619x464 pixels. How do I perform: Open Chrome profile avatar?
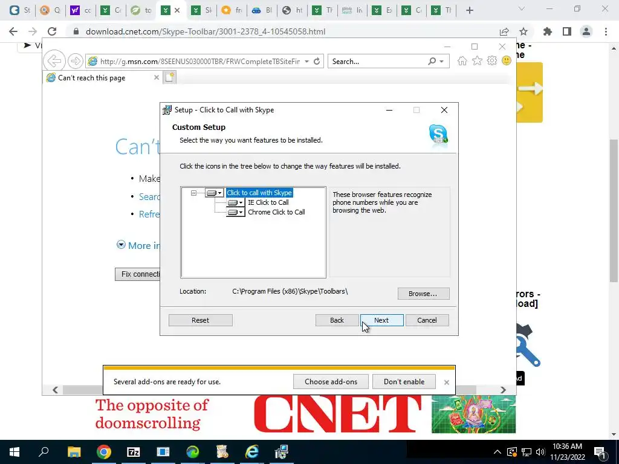point(586,31)
